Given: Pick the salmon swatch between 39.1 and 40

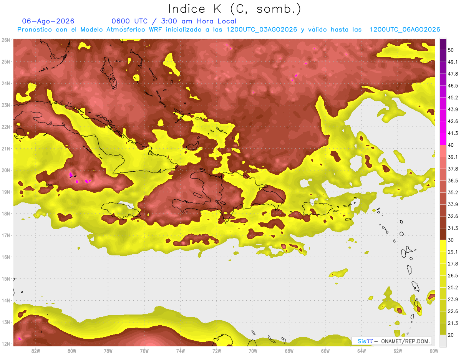Looking at the screenshot, I should point(443,151).
